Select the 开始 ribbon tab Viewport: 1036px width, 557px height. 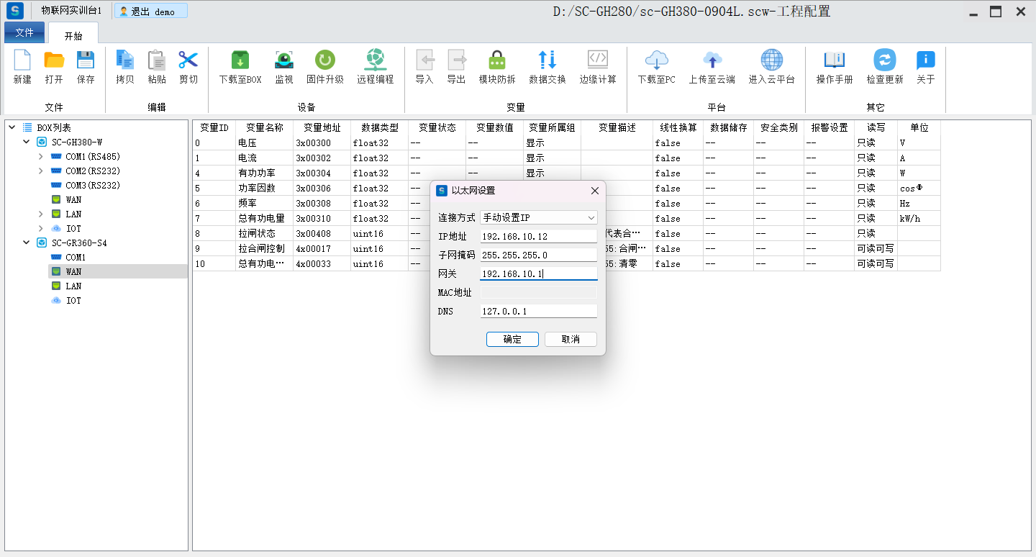73,35
